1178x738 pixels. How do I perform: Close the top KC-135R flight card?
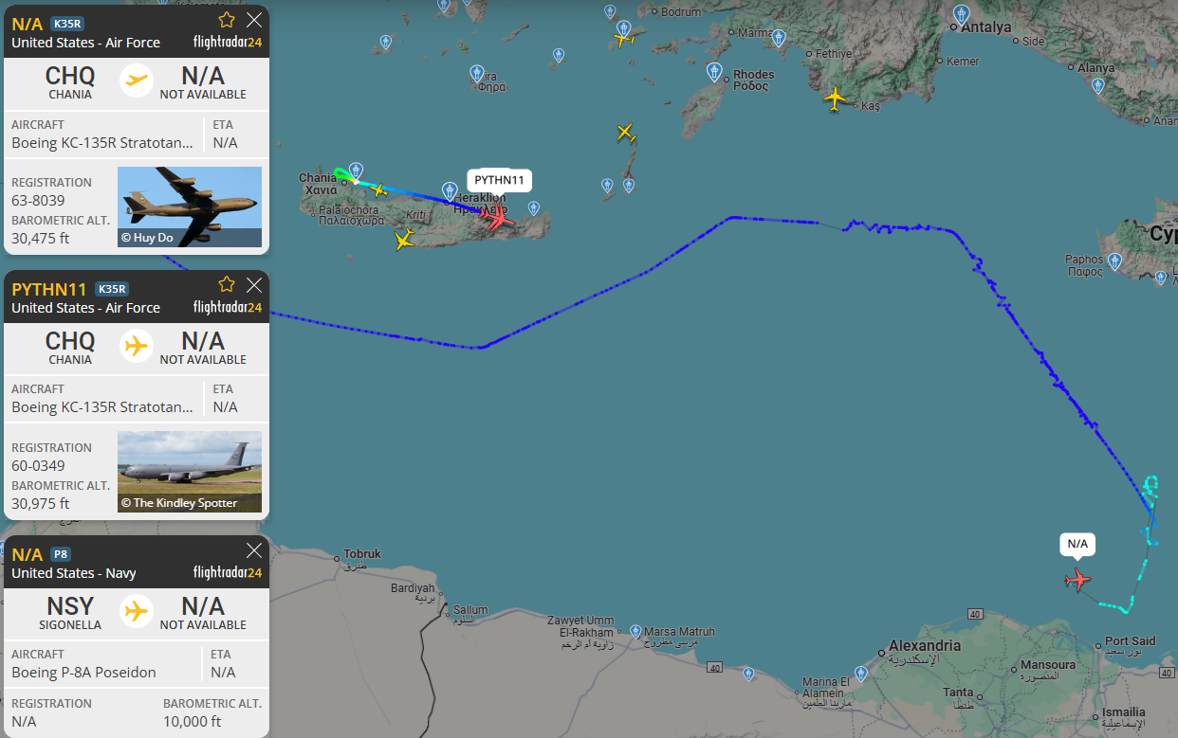pos(254,20)
